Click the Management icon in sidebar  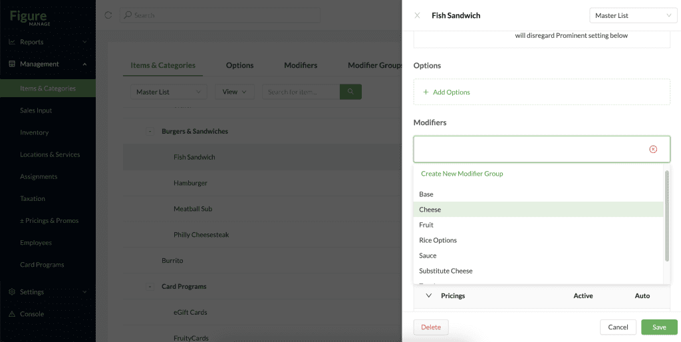tap(12, 64)
